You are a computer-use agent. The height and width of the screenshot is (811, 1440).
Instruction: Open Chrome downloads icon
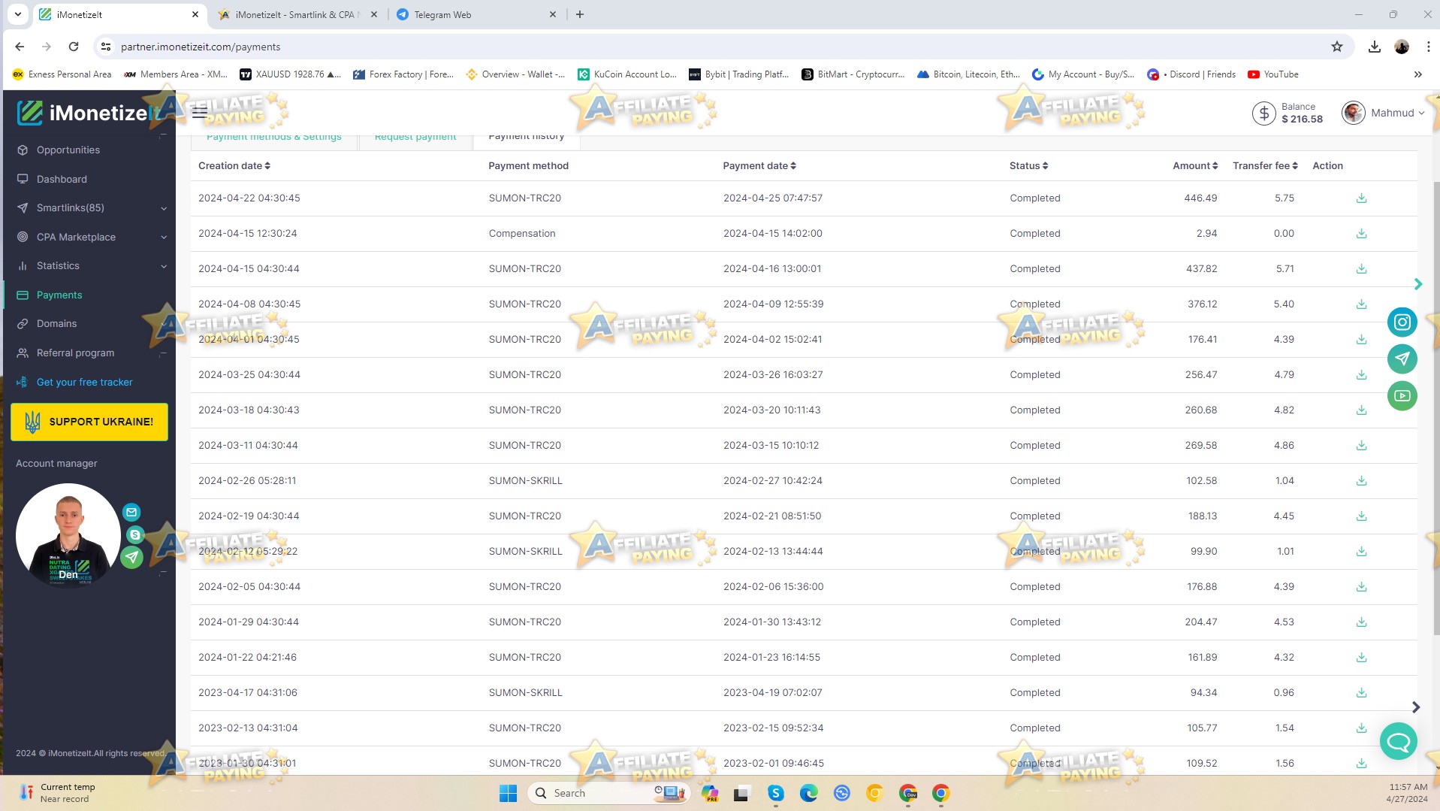pyautogui.click(x=1374, y=47)
